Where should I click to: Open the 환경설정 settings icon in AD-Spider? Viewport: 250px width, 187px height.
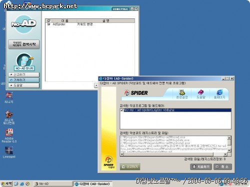(x=182, y=94)
